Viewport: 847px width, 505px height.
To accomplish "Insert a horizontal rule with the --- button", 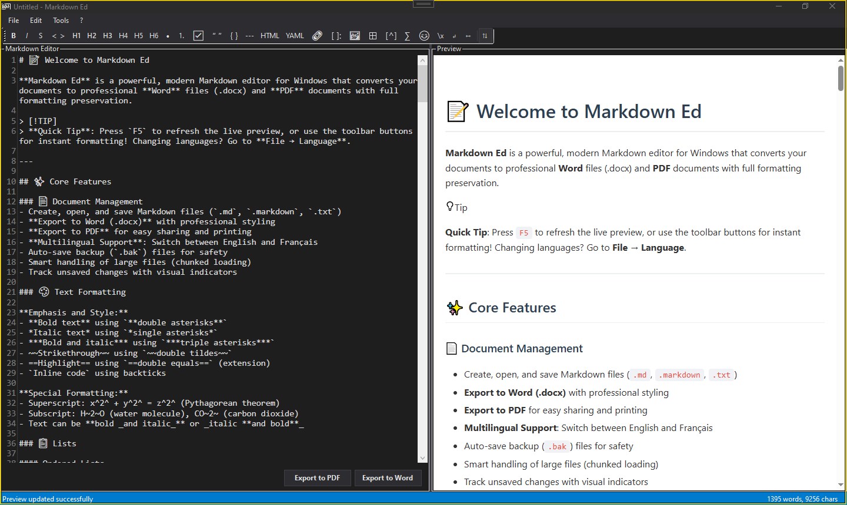I will (x=250, y=36).
